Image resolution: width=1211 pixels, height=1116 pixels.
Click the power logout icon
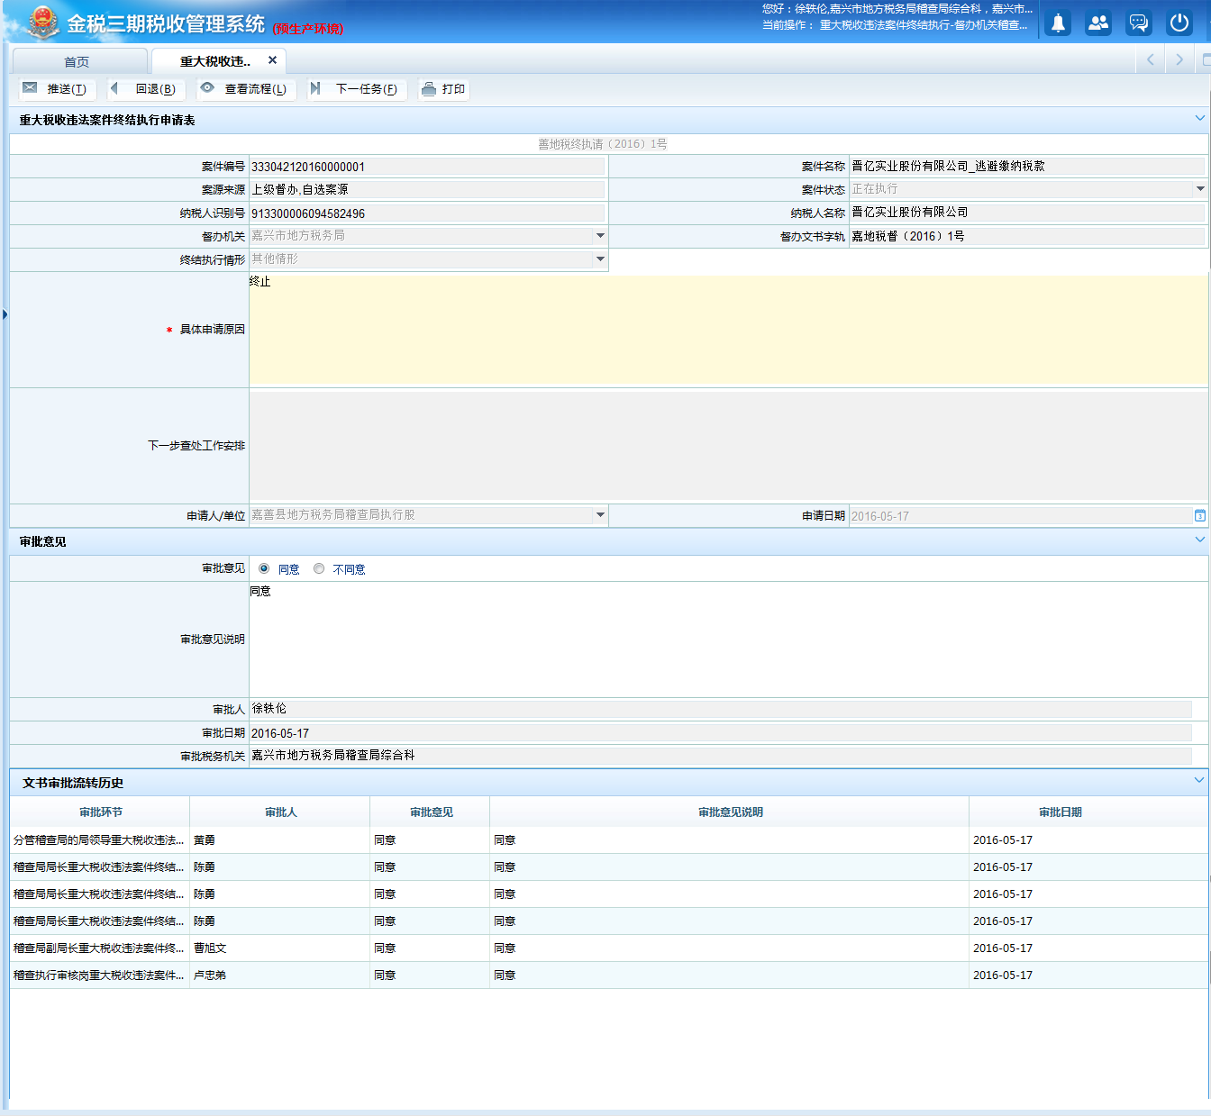click(1179, 23)
